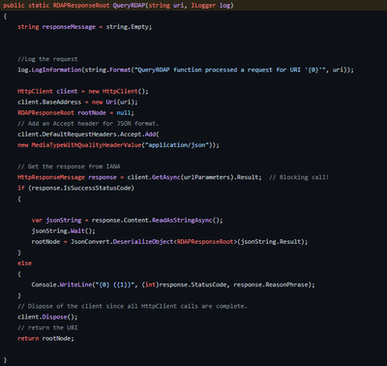Click 'MediaTypeWithQualityHeaderValue' constructor call
This screenshot has height=366, width=387.
(86, 145)
